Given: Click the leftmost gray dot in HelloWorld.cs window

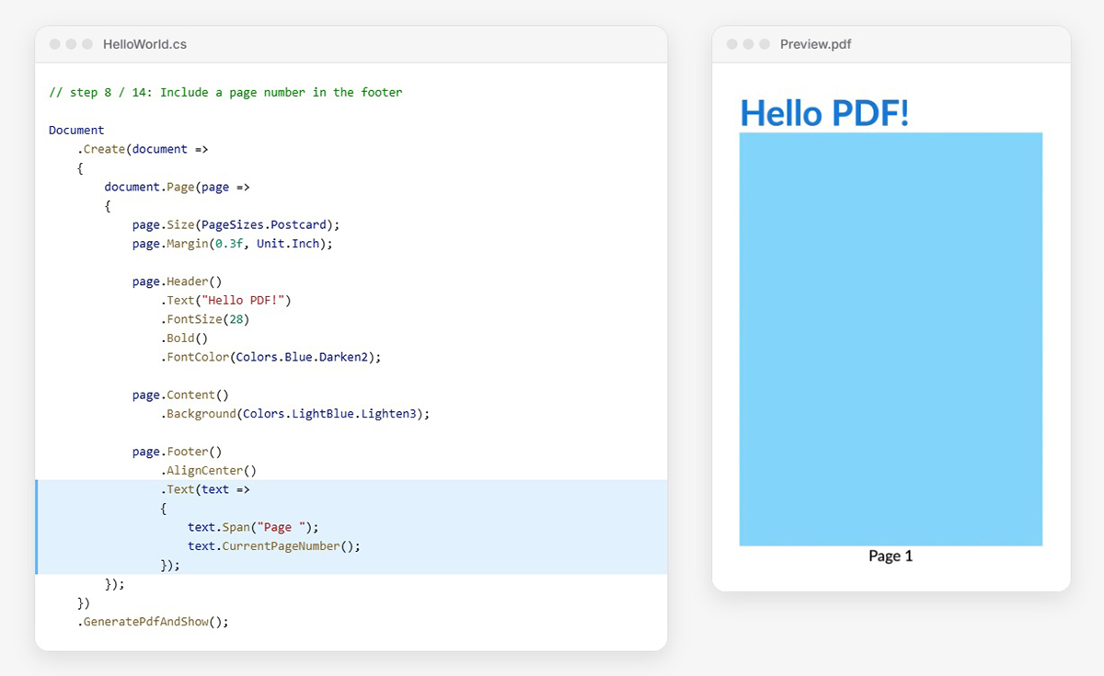Looking at the screenshot, I should (54, 44).
